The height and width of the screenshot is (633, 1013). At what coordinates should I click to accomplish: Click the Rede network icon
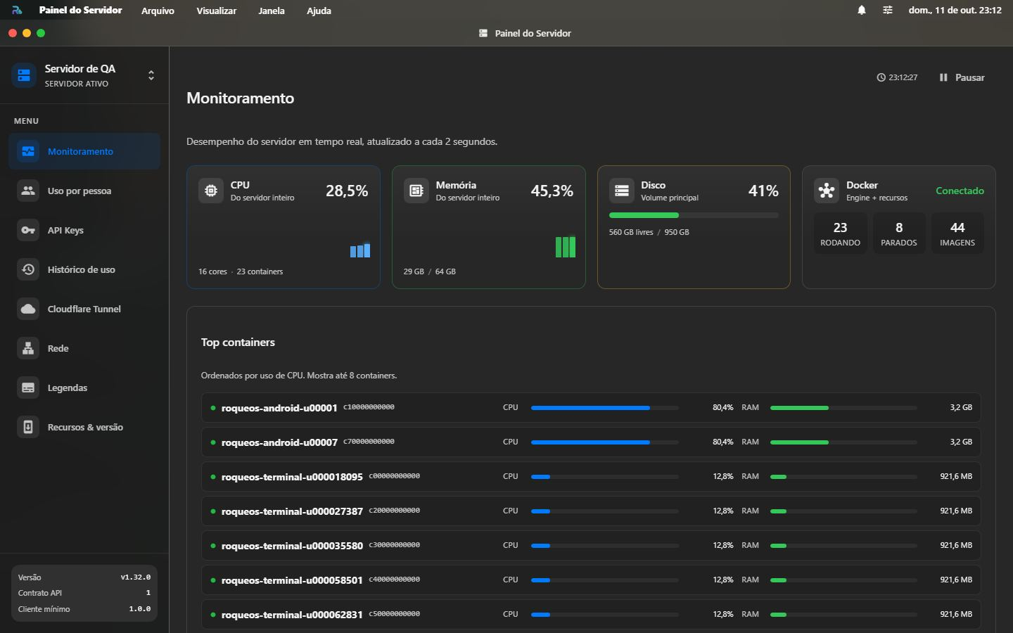[28, 348]
